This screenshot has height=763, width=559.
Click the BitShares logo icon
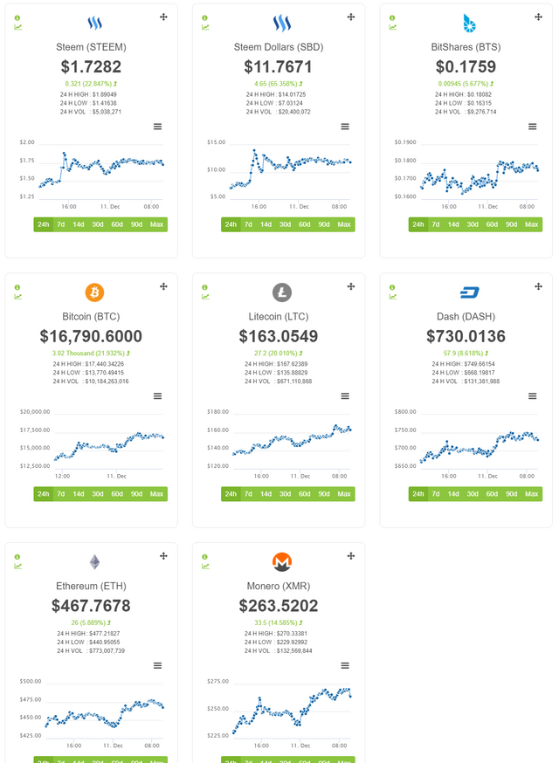pos(469,23)
